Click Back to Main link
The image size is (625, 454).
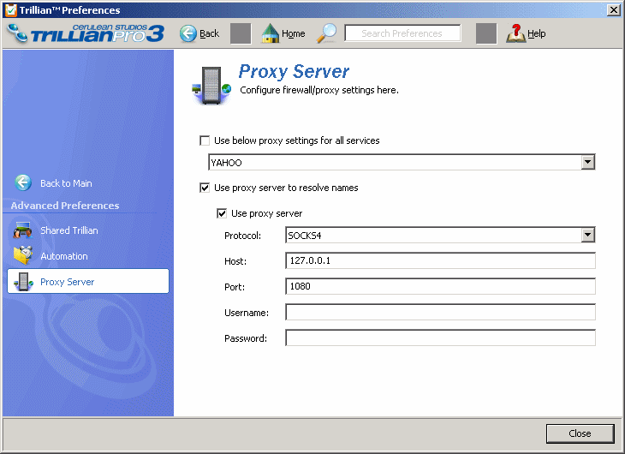coord(66,183)
